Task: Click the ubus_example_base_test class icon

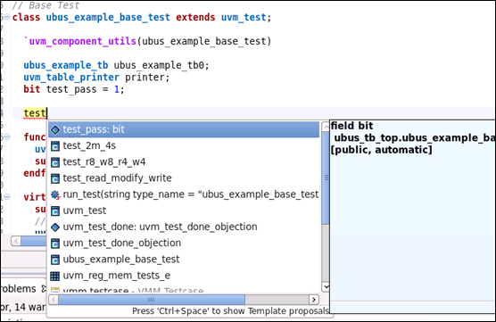Action: click(x=55, y=260)
